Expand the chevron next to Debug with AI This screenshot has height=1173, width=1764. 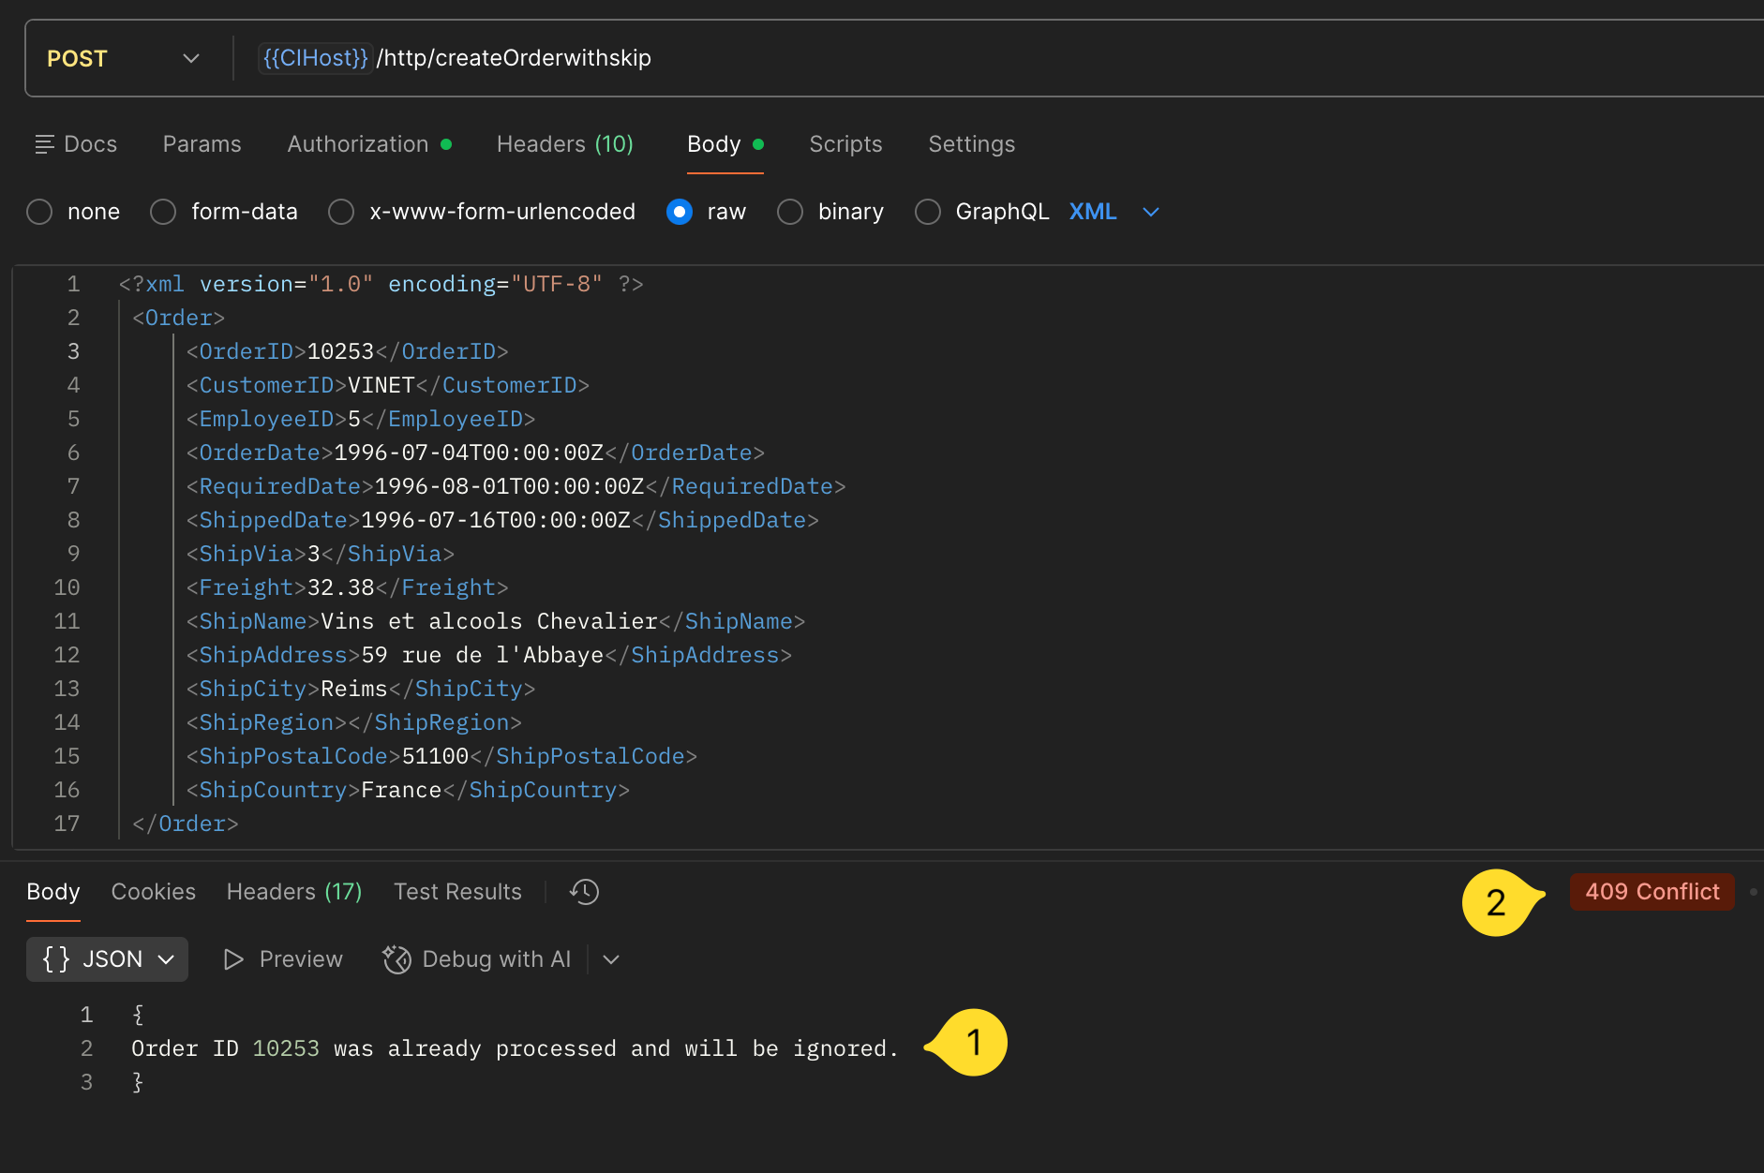[x=610, y=959]
